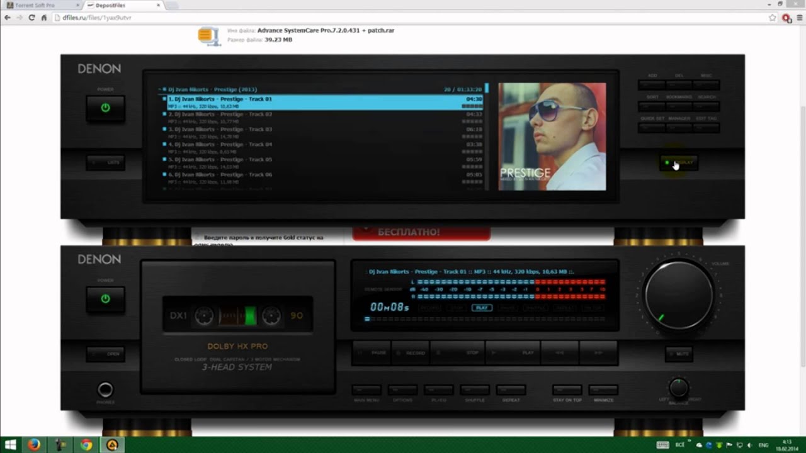The width and height of the screenshot is (806, 453).
Task: Toggle the STAY ON TOP button
Action: [567, 390]
